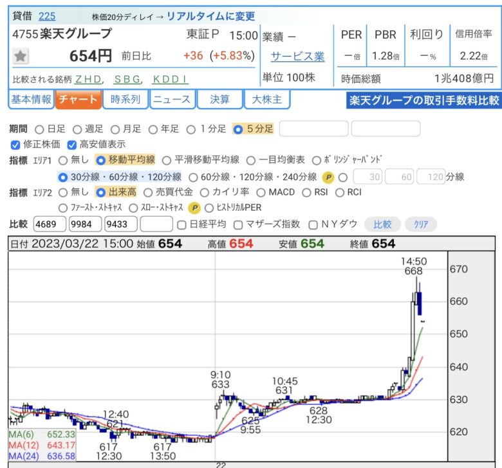Select custom moving average radio button
The height and width of the screenshot is (468, 502).
pos(343,177)
